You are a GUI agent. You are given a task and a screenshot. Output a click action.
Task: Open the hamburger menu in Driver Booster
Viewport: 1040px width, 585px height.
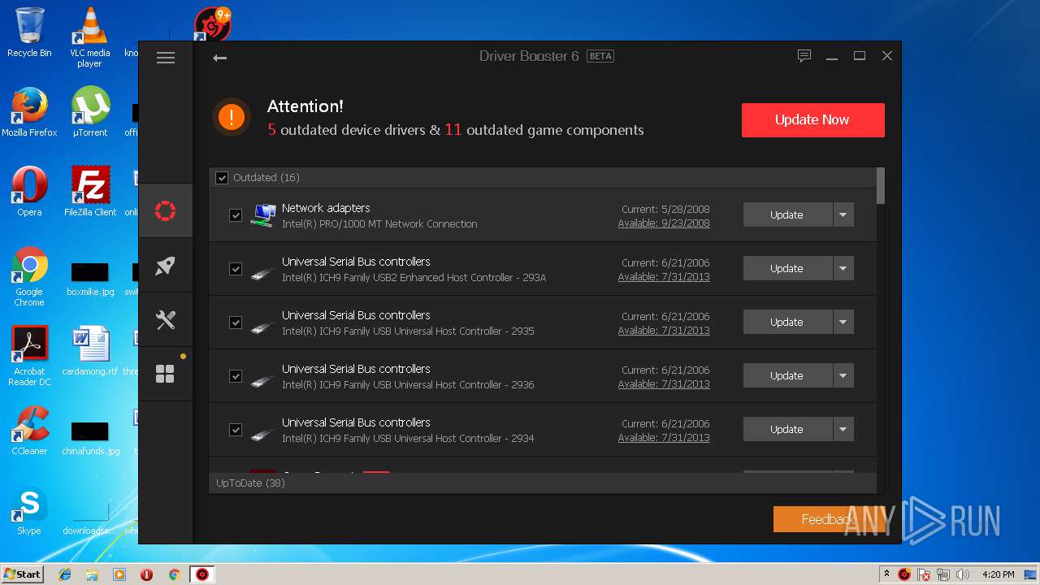[166, 58]
